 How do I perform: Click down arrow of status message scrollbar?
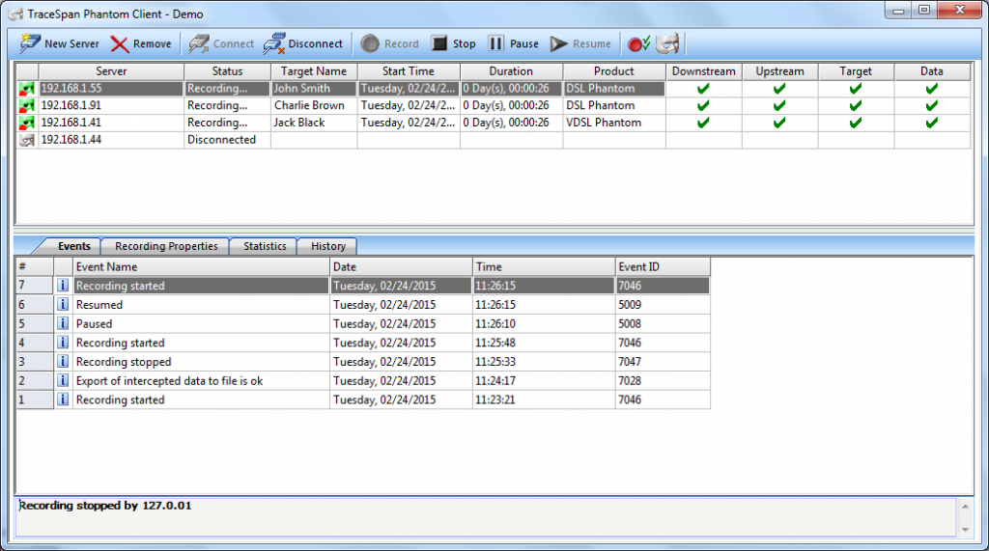[x=965, y=529]
